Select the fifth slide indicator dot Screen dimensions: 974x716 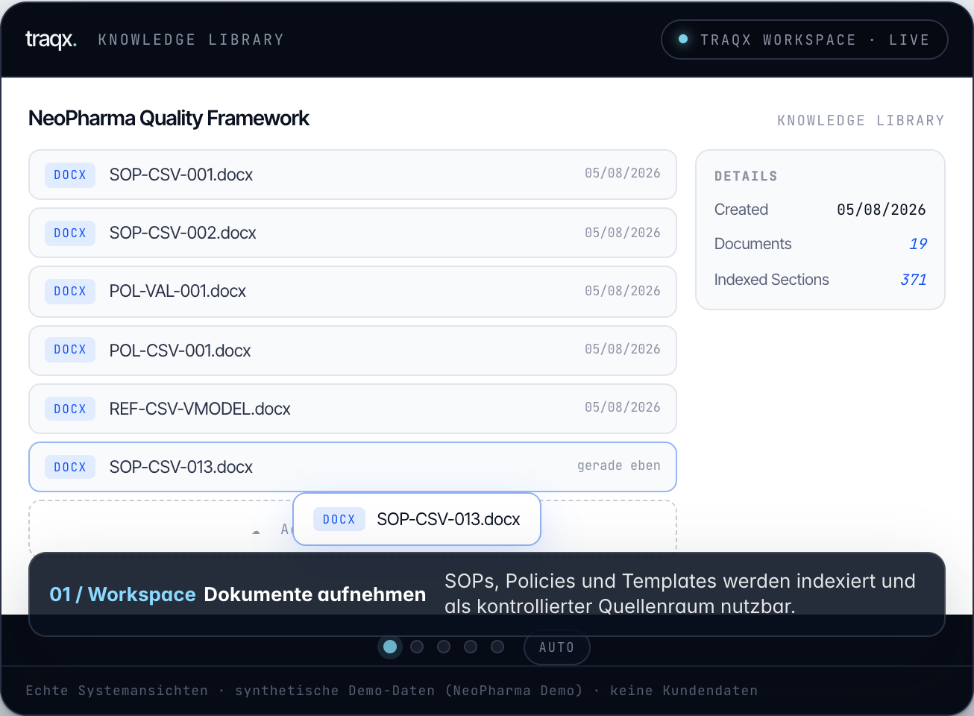coord(497,647)
